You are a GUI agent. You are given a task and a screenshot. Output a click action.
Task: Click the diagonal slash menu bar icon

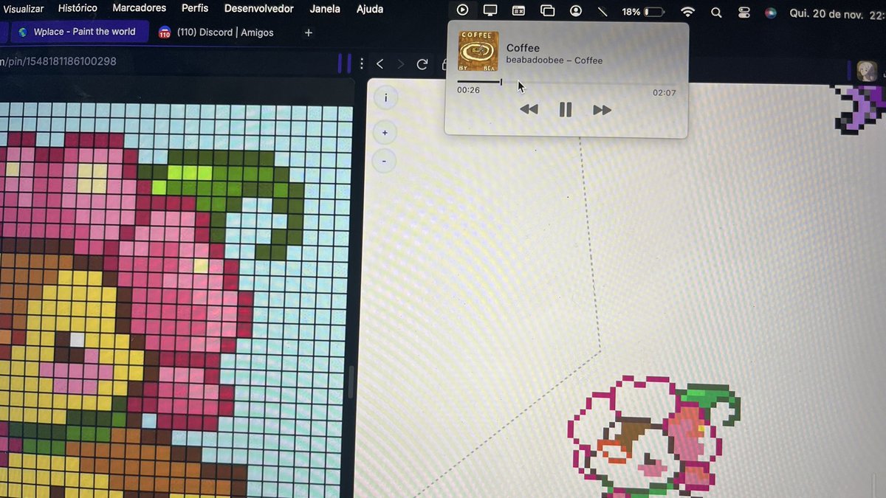[602, 11]
